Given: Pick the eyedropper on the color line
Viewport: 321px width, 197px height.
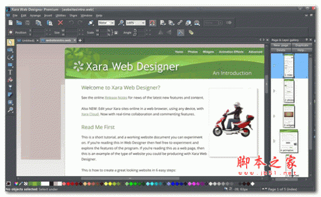Looking at the screenshot, I should tap(21, 184).
